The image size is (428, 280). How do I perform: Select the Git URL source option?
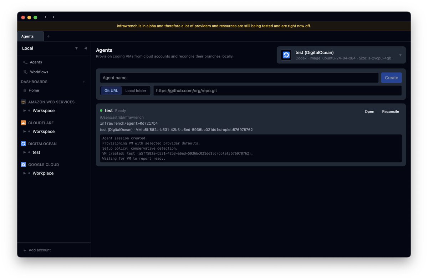[111, 90]
